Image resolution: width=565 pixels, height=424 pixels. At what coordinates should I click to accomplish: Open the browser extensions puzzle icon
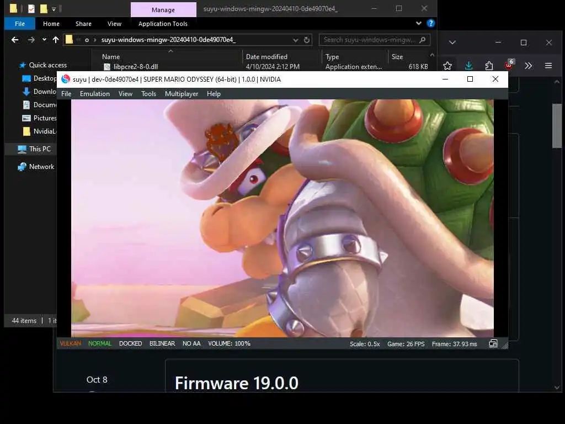[x=489, y=66]
